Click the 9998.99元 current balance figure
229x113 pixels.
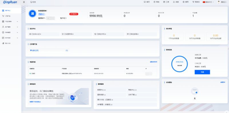point(96,16)
